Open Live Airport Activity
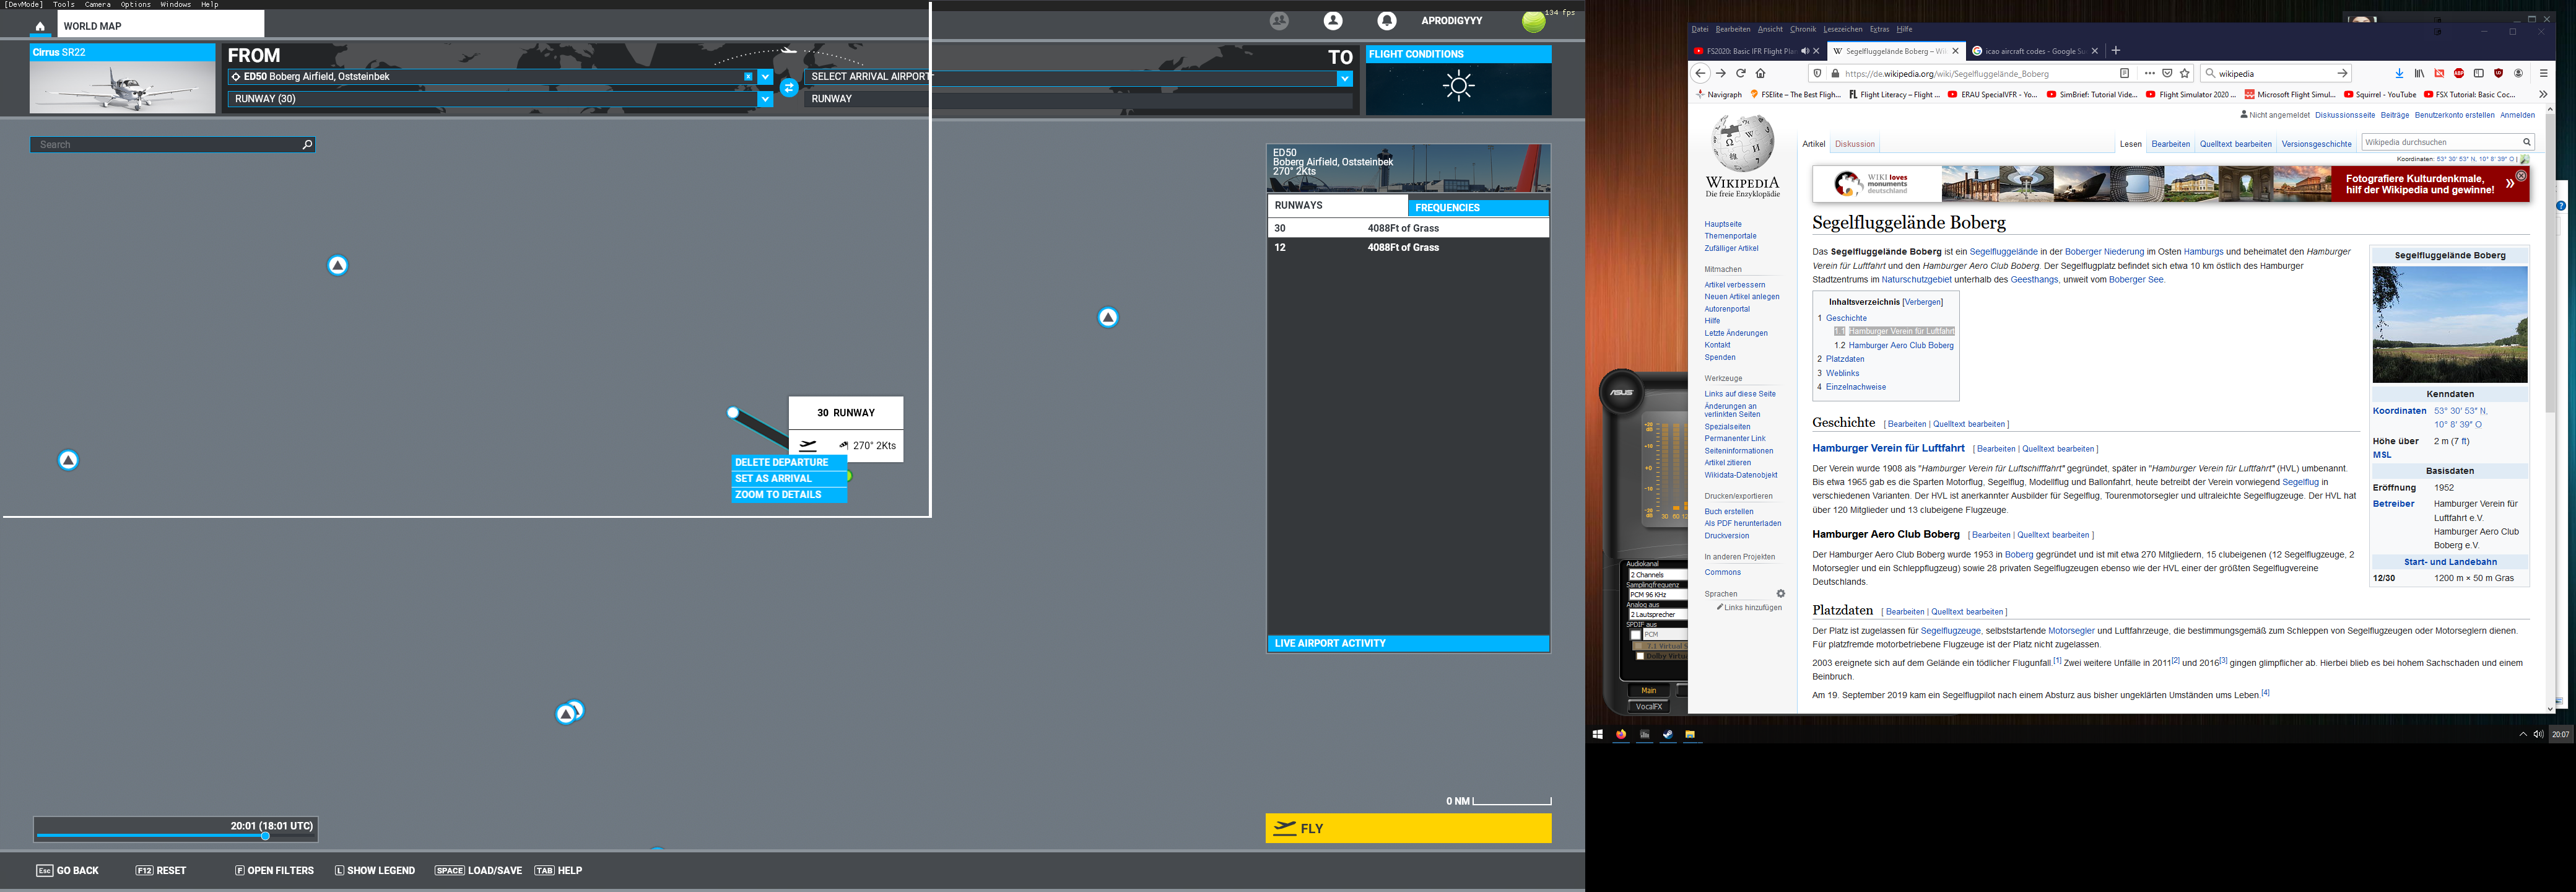 pyautogui.click(x=1408, y=643)
